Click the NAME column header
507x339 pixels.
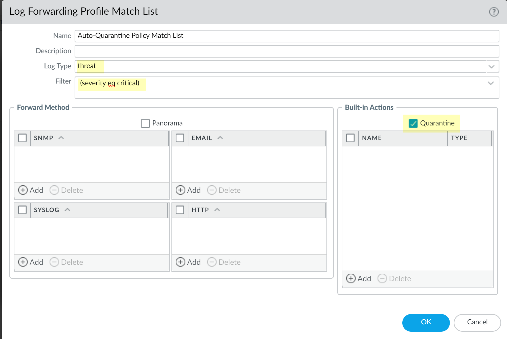coord(372,138)
